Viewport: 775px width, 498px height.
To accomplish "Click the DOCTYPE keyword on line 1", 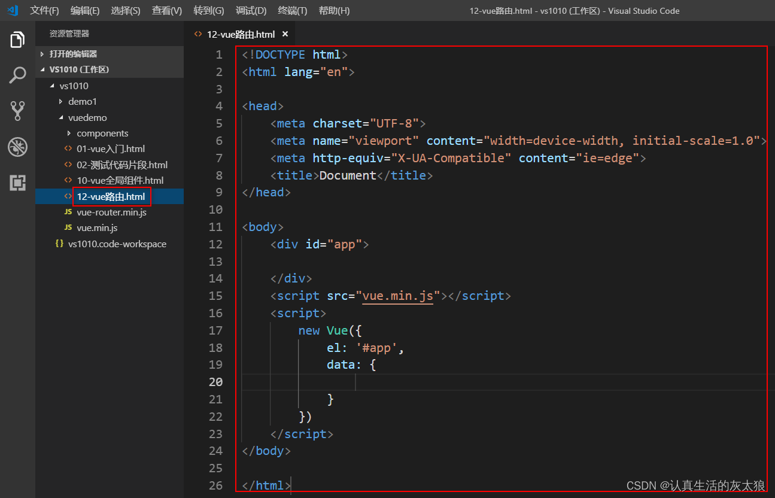I will pos(280,54).
